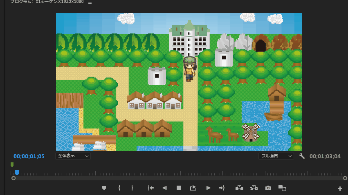The width and height of the screenshot is (348, 195).
Task: Click the blue playhead on the time ruler
Action: [17, 173]
